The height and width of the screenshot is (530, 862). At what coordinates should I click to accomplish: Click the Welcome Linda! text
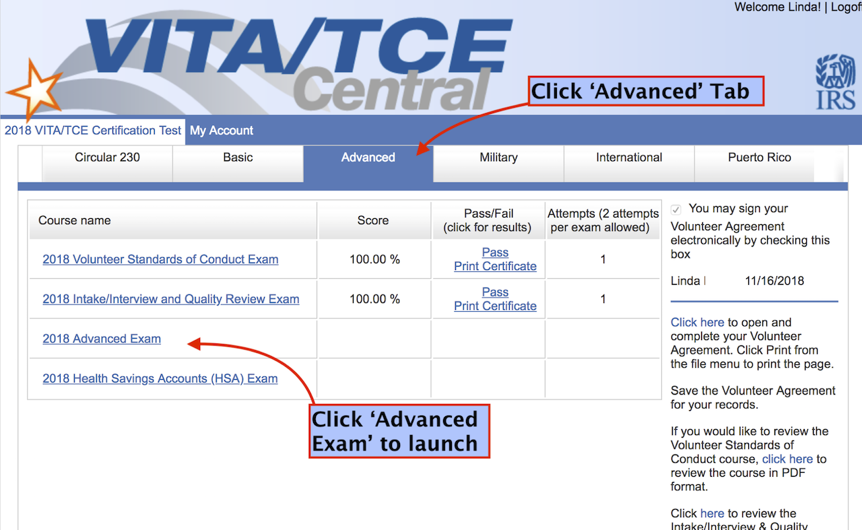click(x=777, y=7)
